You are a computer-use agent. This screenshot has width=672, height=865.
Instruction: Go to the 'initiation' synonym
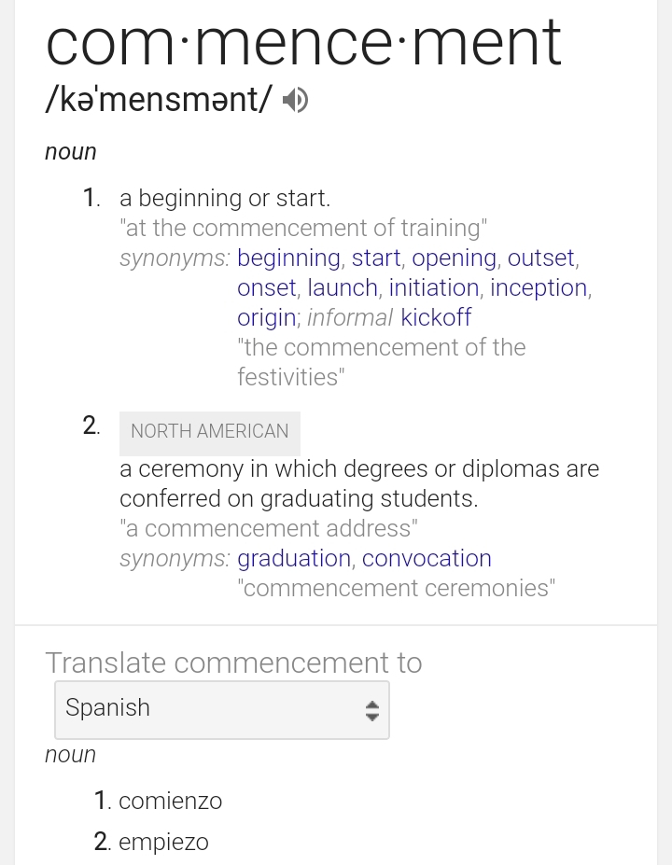[433, 287]
